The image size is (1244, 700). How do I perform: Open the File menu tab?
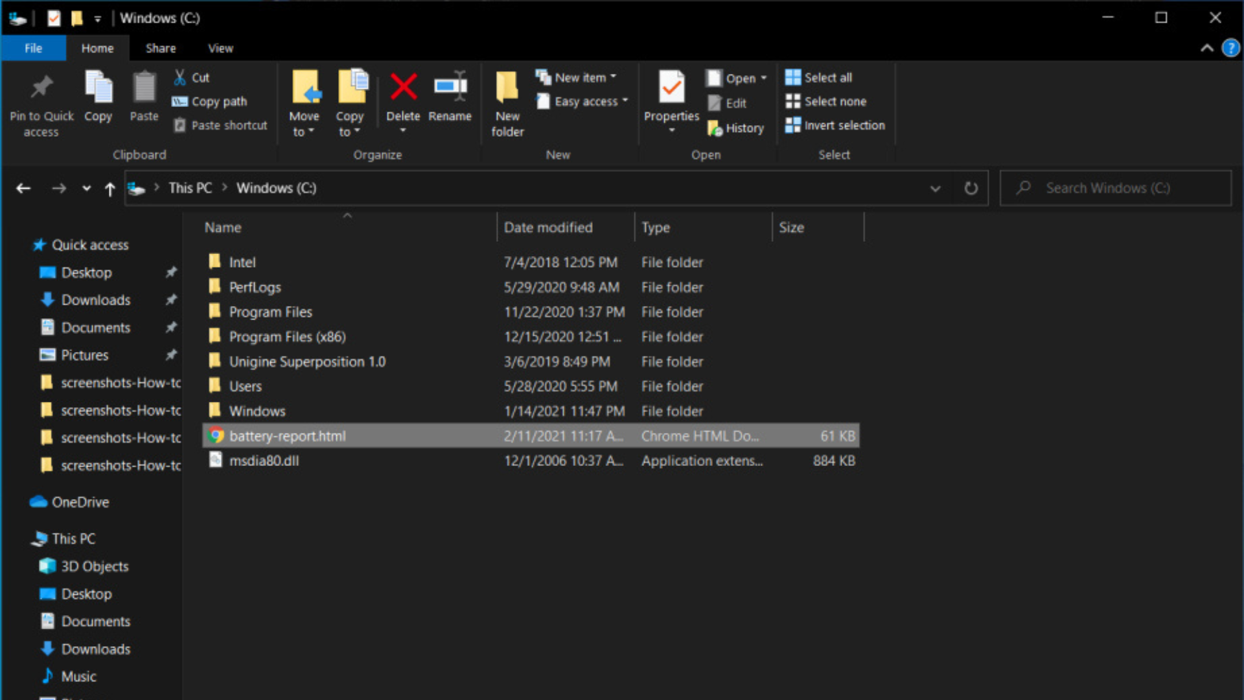coord(33,49)
